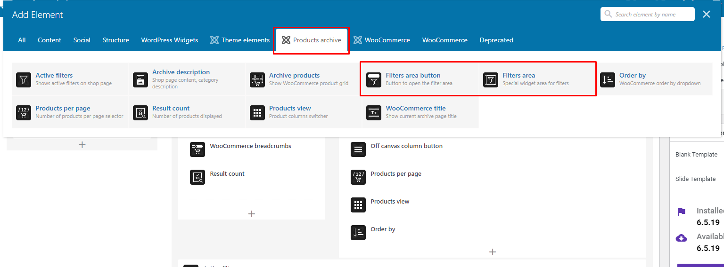This screenshot has width=724, height=267.
Task: Click 'Number of products displayed' description
Action: pyautogui.click(x=187, y=116)
